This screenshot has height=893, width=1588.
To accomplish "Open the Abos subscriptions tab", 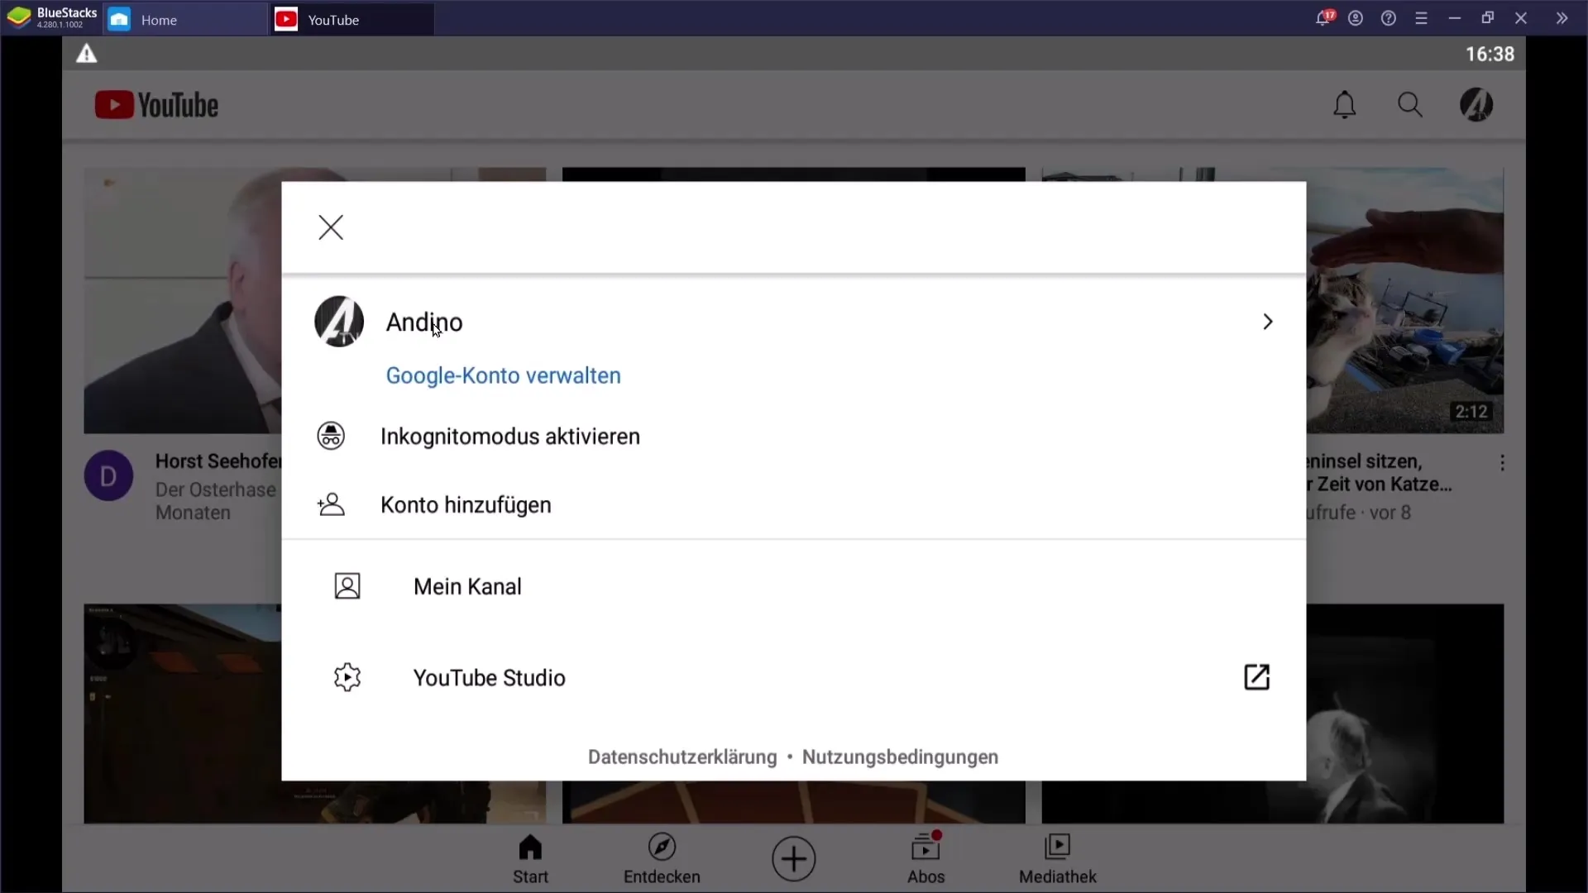I will (926, 859).
